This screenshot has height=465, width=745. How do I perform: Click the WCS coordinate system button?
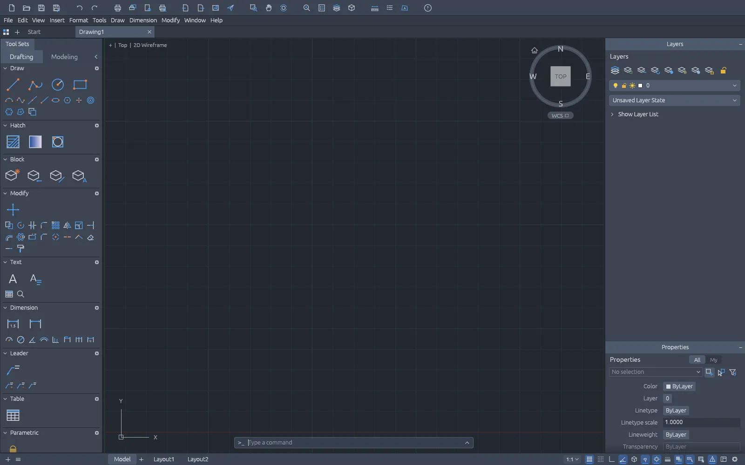click(x=560, y=116)
